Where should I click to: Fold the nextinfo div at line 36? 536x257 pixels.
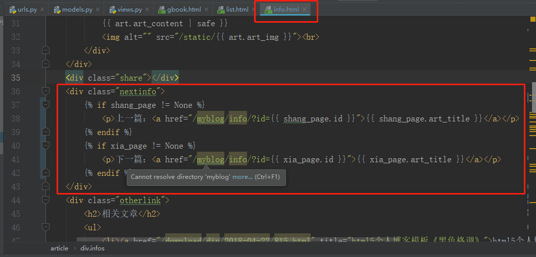45,91
